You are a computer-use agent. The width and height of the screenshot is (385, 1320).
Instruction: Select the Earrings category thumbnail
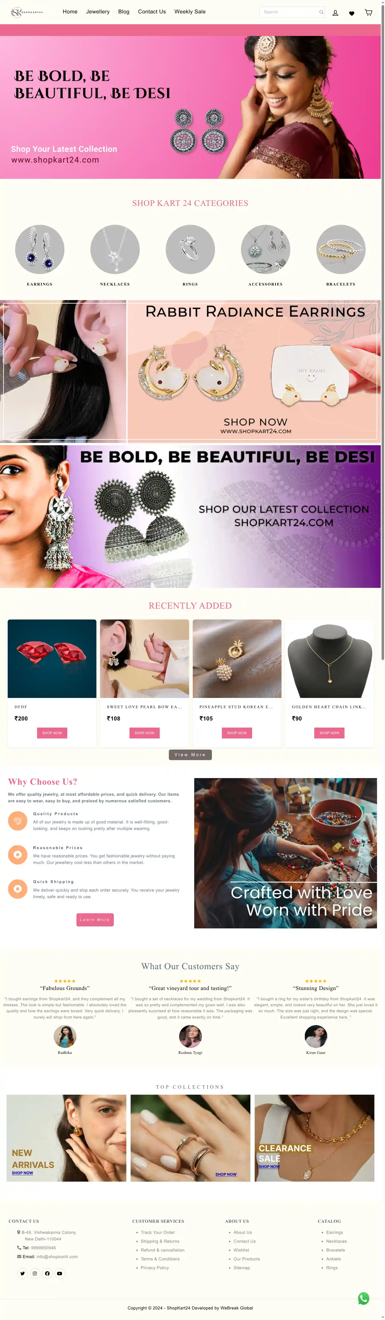click(x=39, y=250)
